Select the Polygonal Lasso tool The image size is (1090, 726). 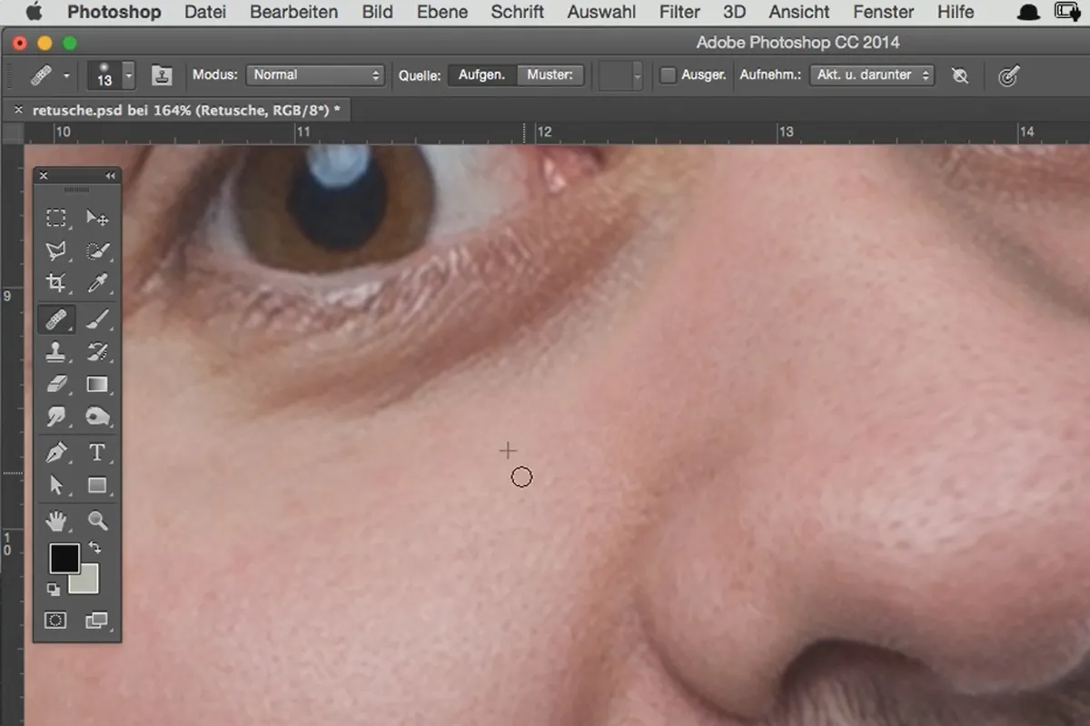pos(56,251)
